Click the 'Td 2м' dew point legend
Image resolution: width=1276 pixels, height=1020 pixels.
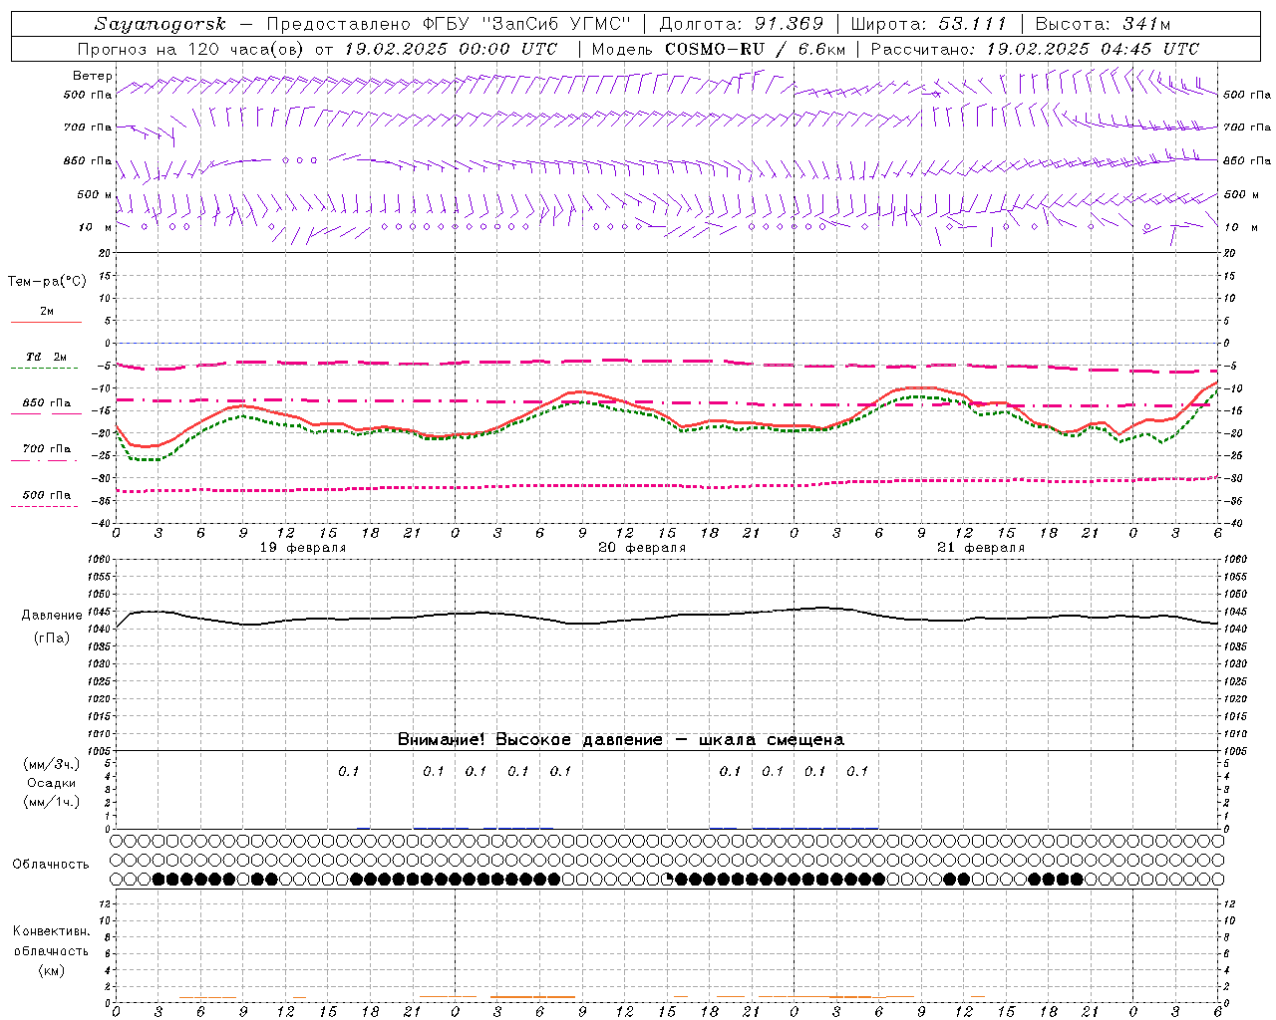(46, 357)
